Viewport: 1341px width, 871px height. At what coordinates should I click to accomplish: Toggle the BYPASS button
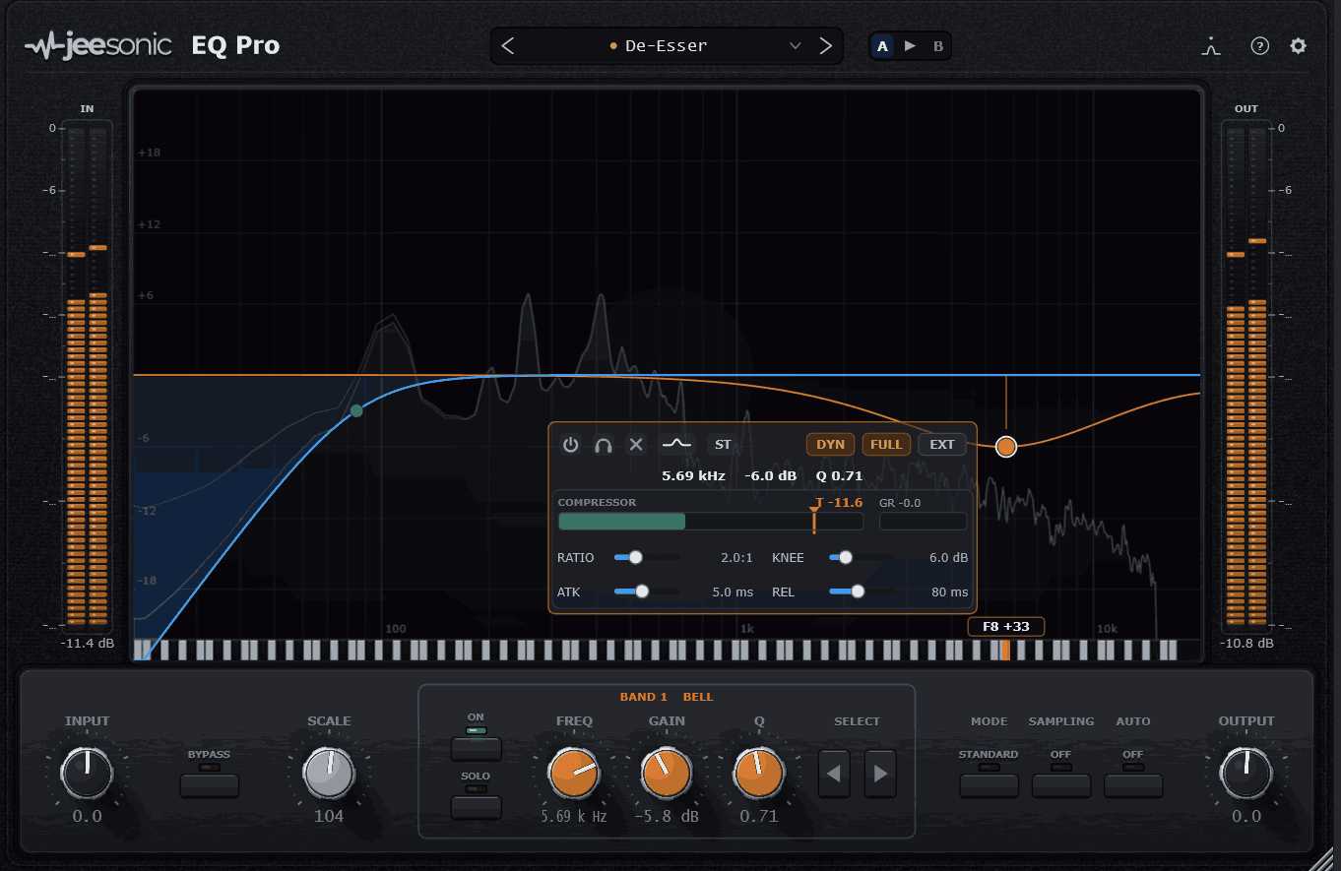pyautogui.click(x=209, y=785)
